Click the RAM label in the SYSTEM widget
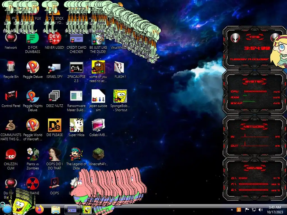287x215 pixels. pos(235,97)
